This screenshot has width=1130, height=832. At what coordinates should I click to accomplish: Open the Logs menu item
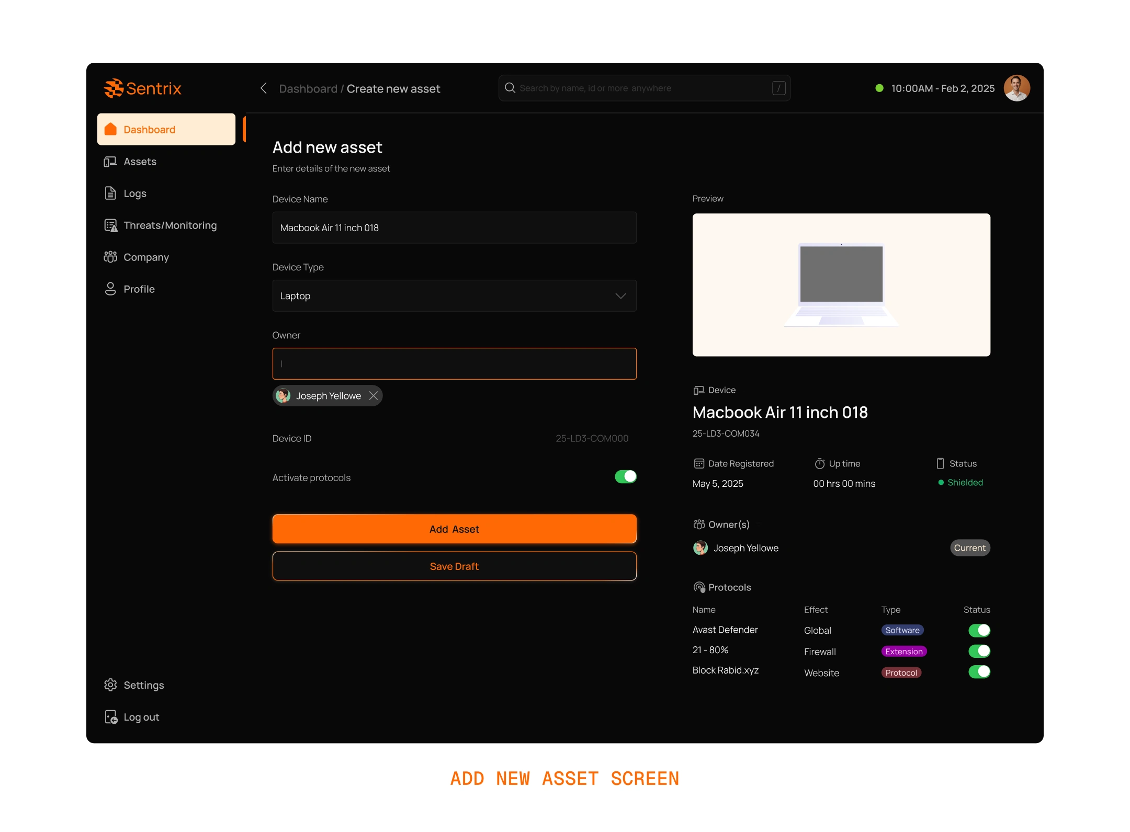pos(135,193)
